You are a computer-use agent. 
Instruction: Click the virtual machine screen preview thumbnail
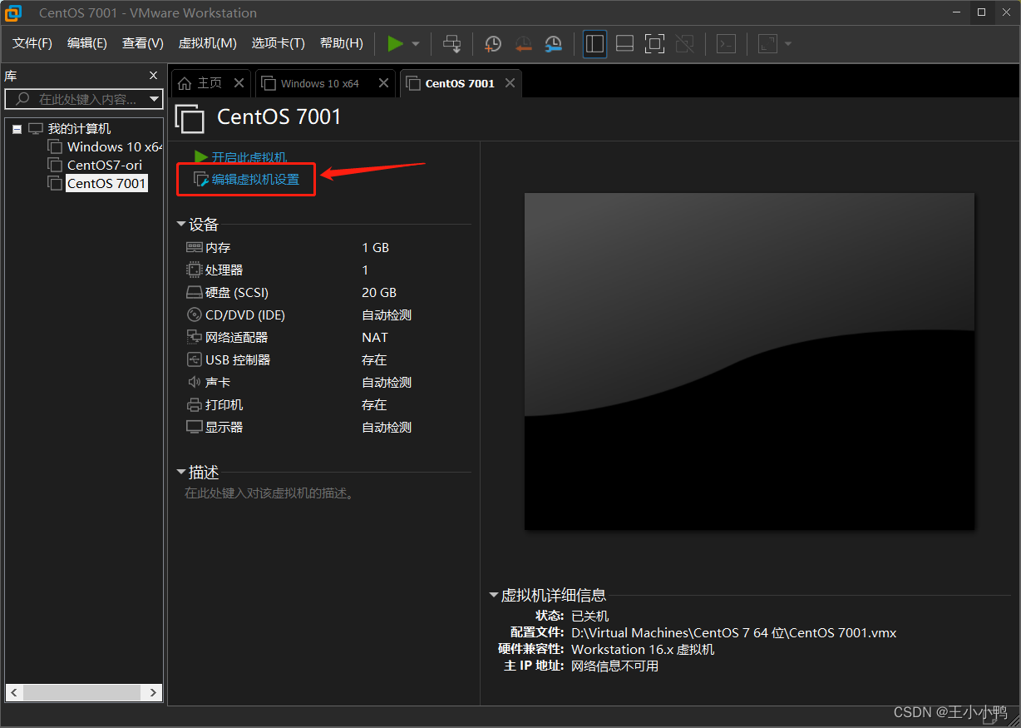[x=749, y=361]
